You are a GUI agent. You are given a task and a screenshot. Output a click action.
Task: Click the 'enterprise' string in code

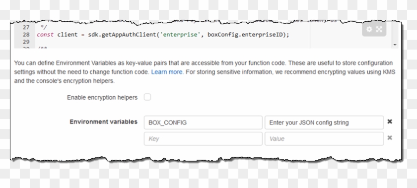[x=180, y=35]
